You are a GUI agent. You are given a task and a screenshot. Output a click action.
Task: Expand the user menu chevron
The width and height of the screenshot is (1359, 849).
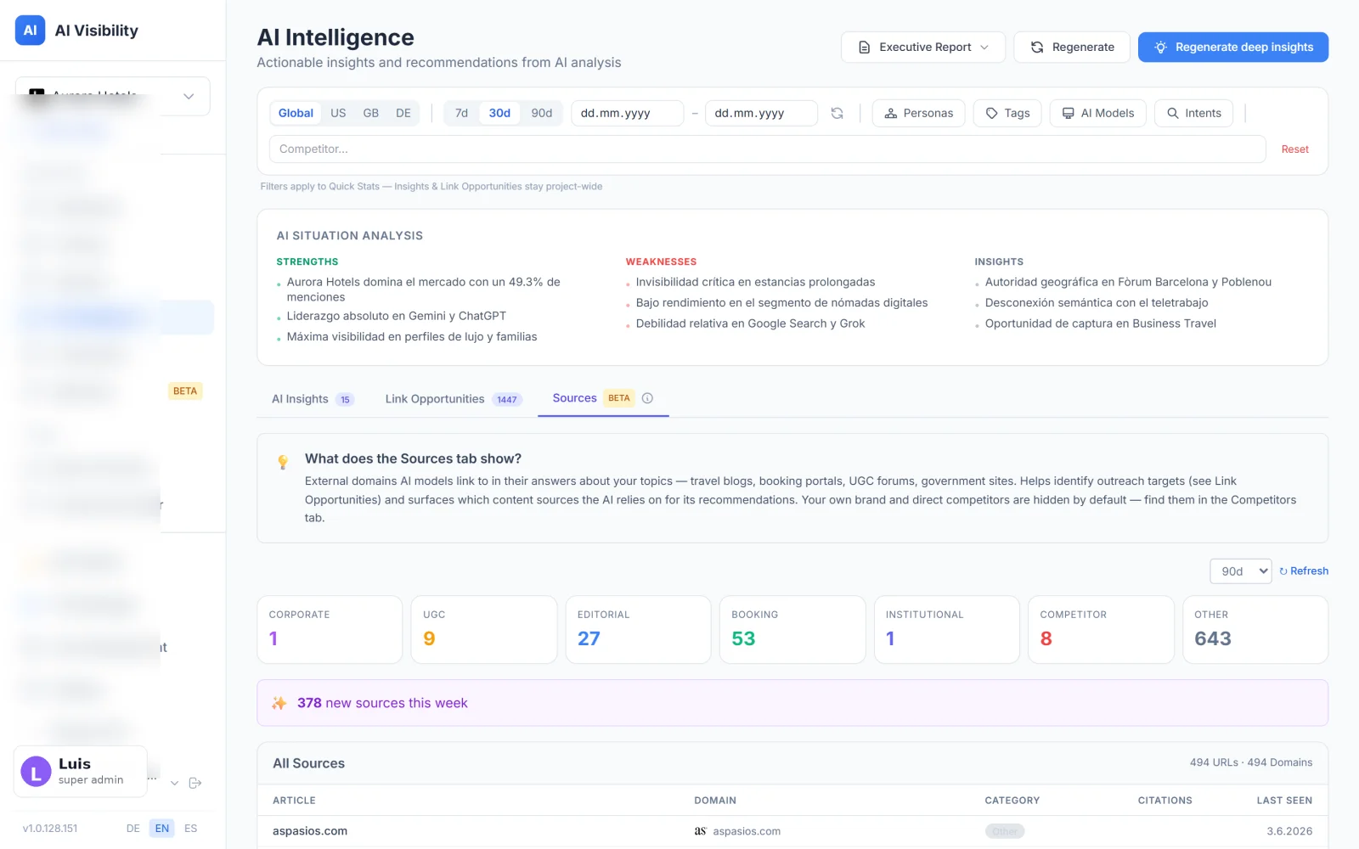coord(174,783)
